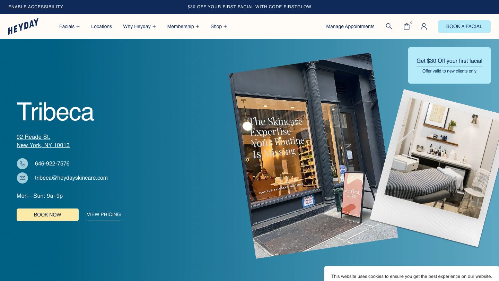Click the email envelope icon
Viewport: 499px width, 281px height.
pyautogui.click(x=22, y=178)
